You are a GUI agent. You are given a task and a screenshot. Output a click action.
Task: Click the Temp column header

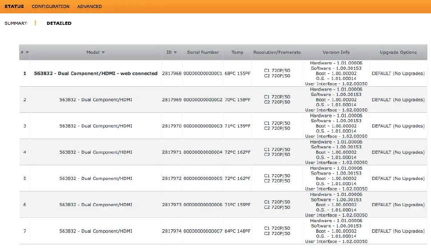237,52
